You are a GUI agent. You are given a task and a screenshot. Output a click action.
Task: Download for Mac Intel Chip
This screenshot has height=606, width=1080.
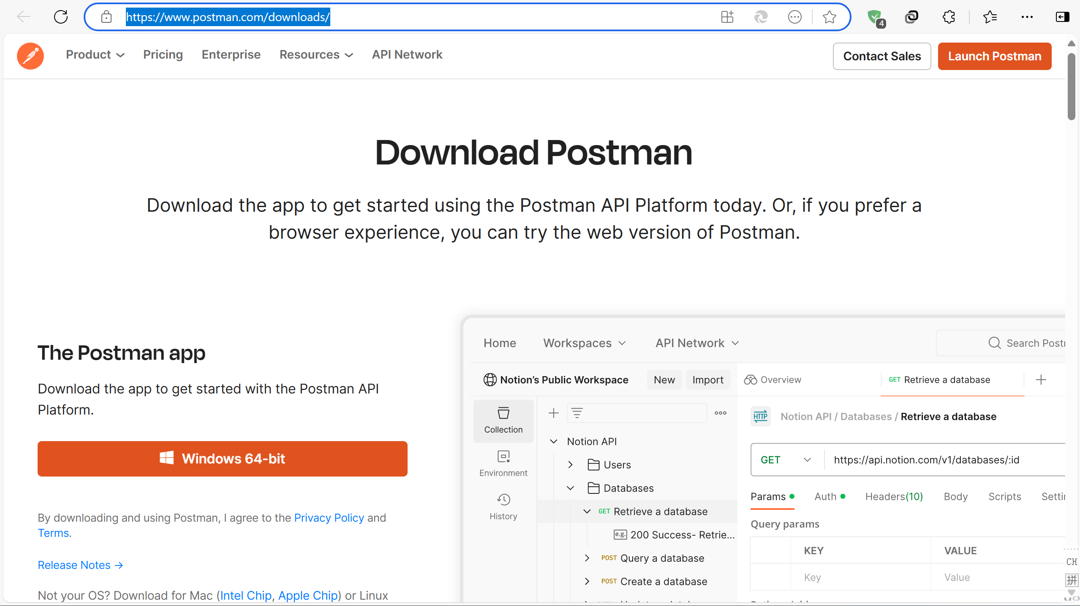[x=246, y=595]
